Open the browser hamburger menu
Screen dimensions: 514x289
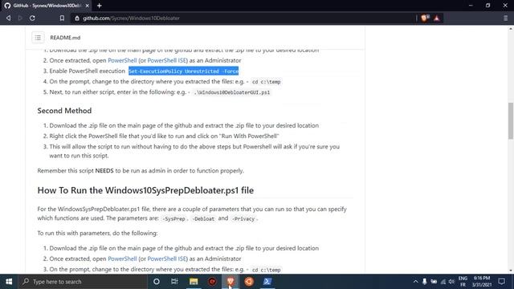[x=505, y=18]
